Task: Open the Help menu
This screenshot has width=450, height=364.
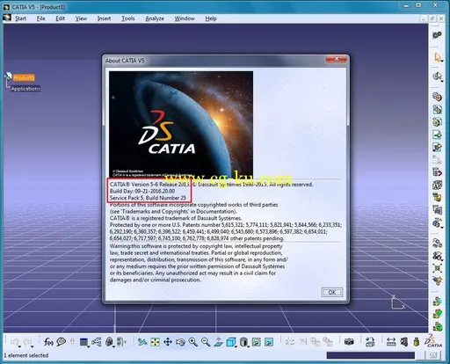Action: [x=211, y=18]
